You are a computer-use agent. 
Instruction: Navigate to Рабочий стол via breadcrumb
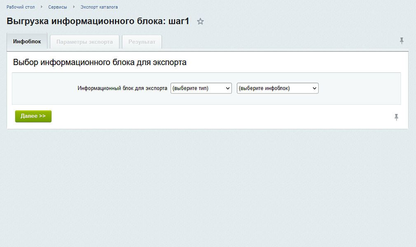pos(21,7)
